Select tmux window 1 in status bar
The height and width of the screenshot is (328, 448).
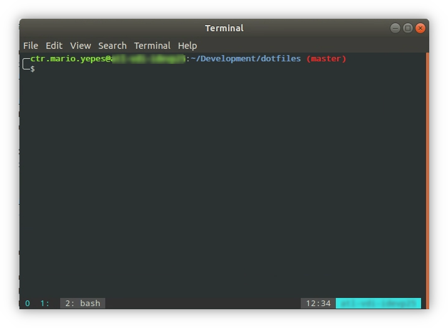(44, 303)
